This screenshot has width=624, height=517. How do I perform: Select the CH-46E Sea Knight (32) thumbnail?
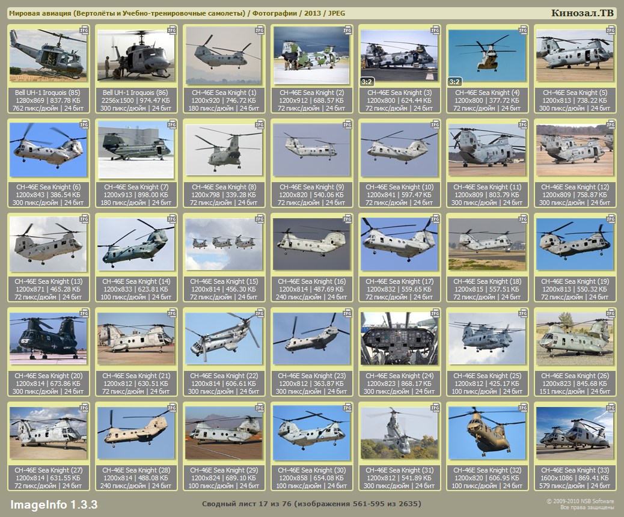tap(487, 433)
